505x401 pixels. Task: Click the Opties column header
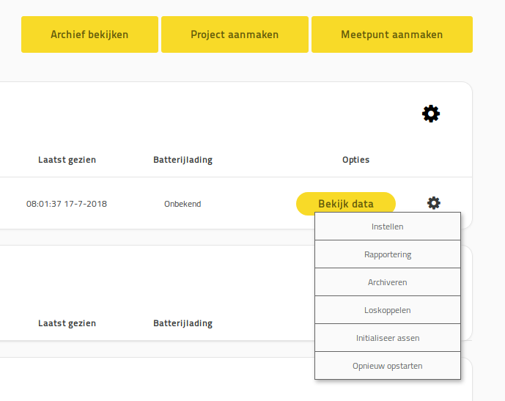[x=355, y=160]
